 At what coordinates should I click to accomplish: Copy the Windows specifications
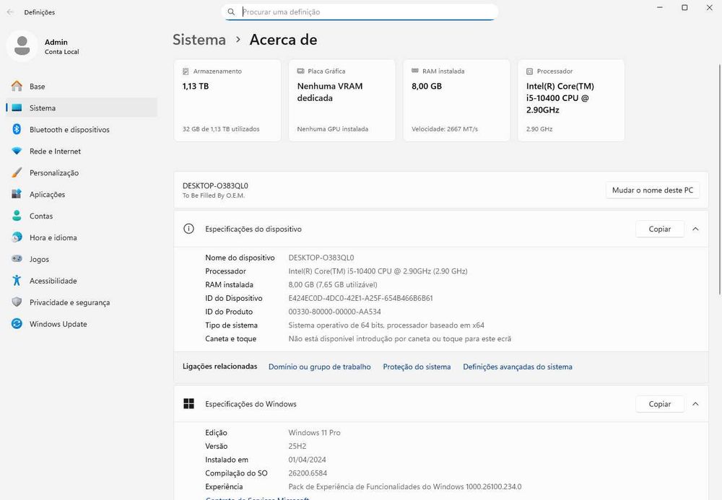tap(659, 404)
